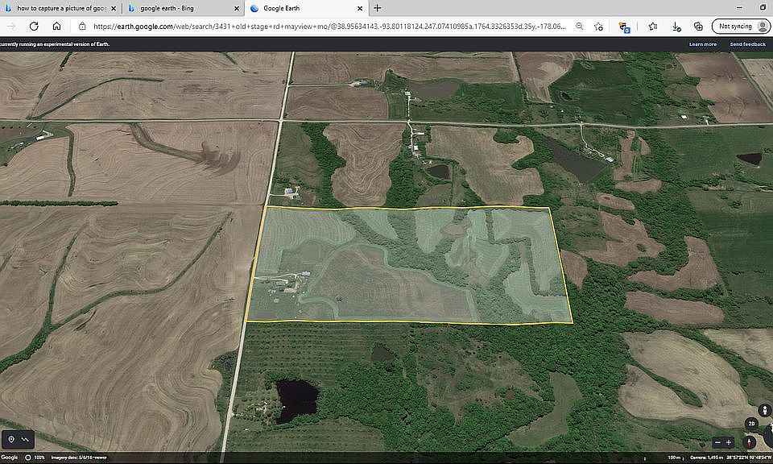This screenshot has height=464, width=773.
Task: Open the browser downloads icon
Action: (676, 26)
